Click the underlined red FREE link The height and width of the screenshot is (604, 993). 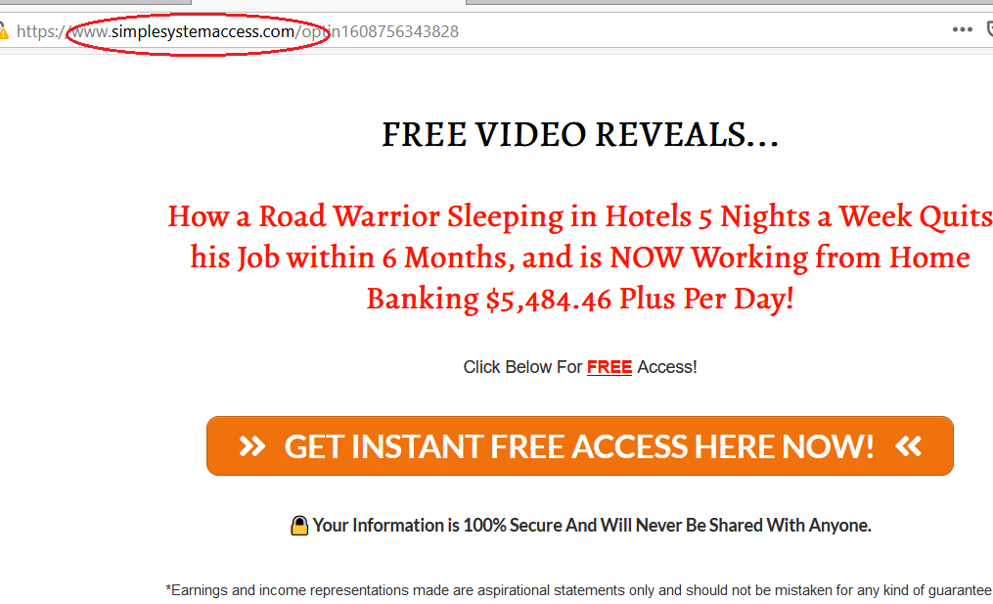click(x=609, y=367)
